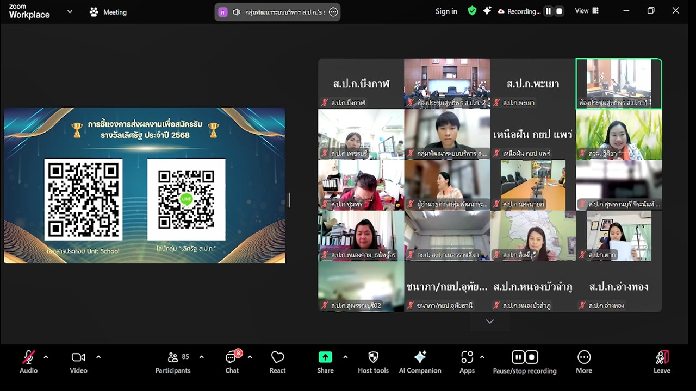Click the Zoom Workplace logo
This screenshot has width=696, height=391.
[x=29, y=11]
